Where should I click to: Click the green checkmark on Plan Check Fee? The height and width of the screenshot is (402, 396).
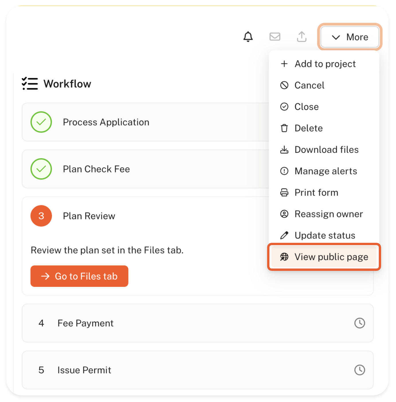click(x=41, y=169)
